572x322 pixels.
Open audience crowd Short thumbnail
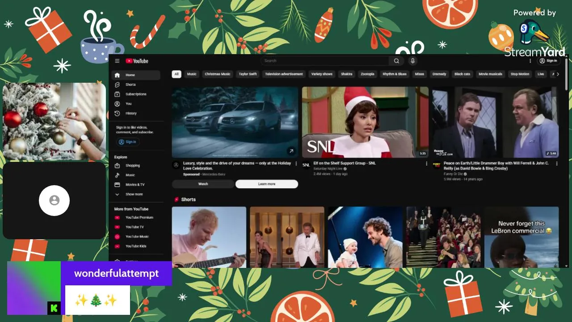(x=443, y=237)
